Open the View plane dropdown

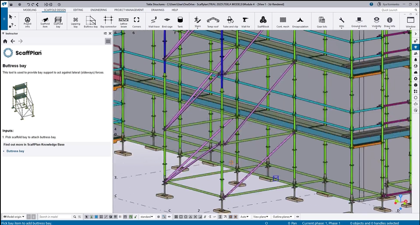(261, 217)
